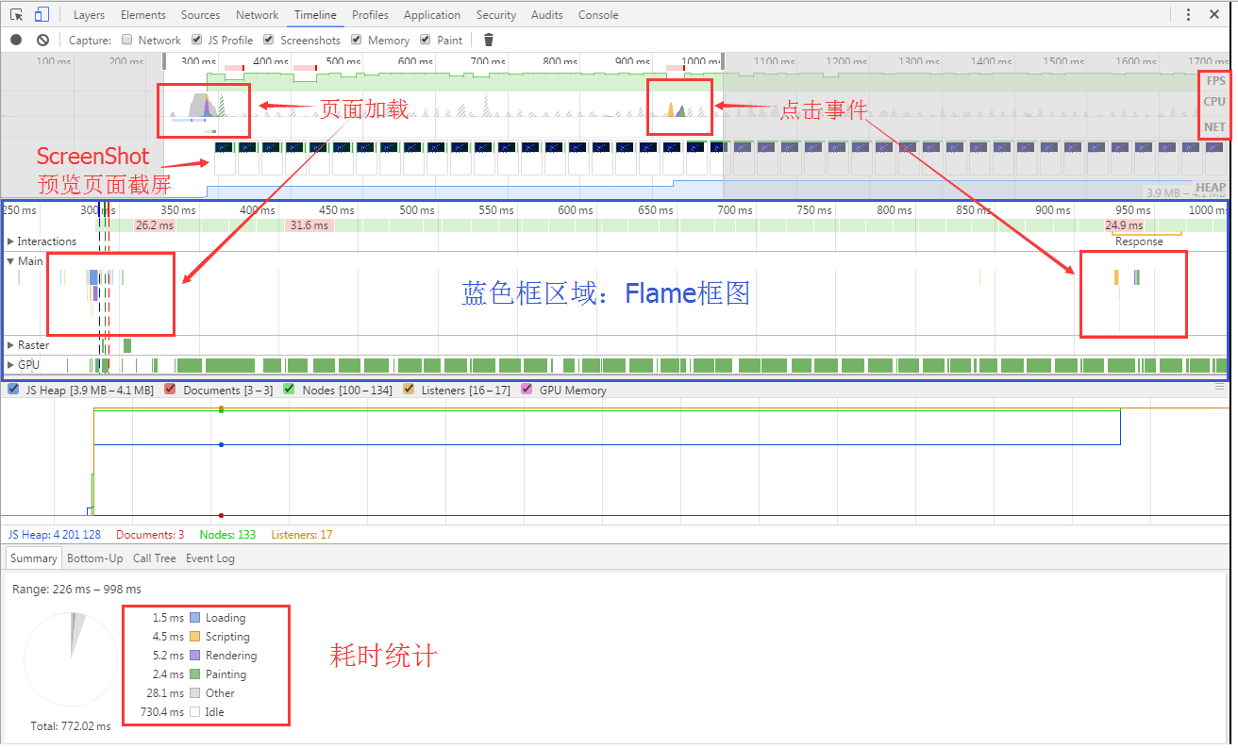Toggle the JS Heap counter checkbox
This screenshot has height=749, width=1238.
pos(13,390)
